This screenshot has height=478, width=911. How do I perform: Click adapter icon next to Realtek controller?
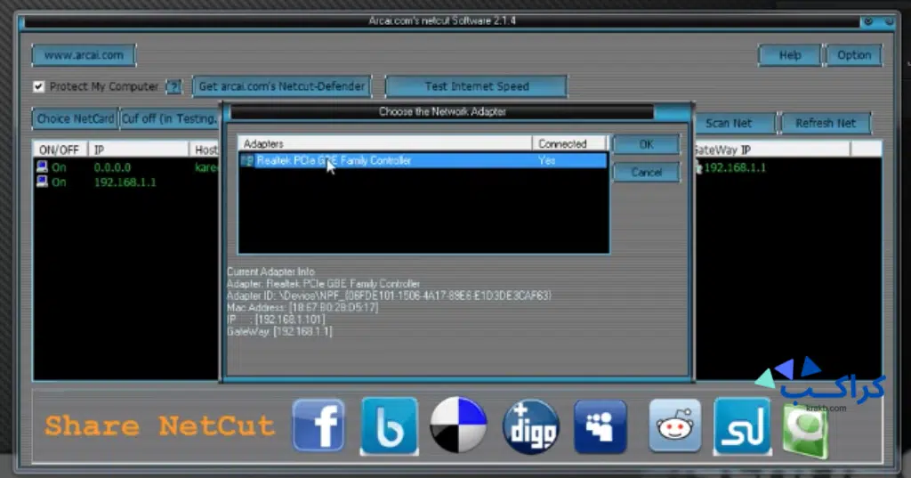click(247, 160)
